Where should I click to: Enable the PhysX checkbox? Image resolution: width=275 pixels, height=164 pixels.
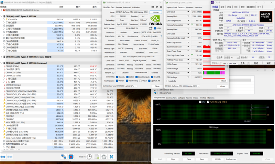[x=140, y=81]
